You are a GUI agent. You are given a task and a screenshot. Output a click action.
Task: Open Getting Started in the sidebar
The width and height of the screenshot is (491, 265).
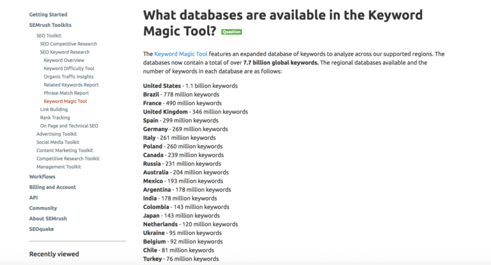(x=48, y=15)
